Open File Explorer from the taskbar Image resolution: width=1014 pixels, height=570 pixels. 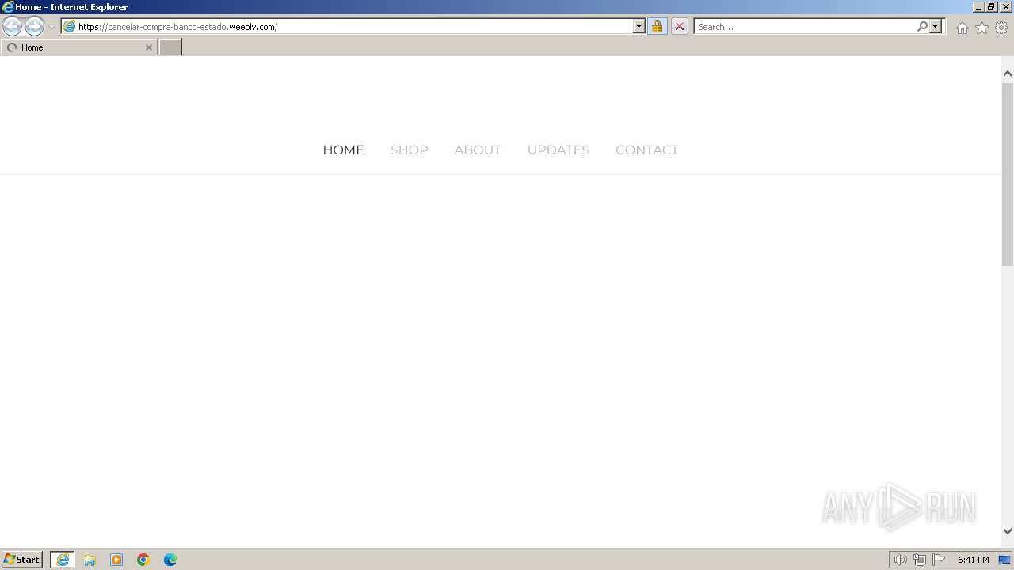tap(90, 560)
